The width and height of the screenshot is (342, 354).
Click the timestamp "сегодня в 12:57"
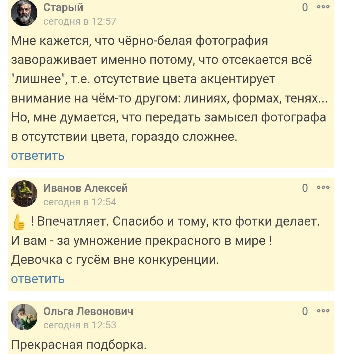80,21
